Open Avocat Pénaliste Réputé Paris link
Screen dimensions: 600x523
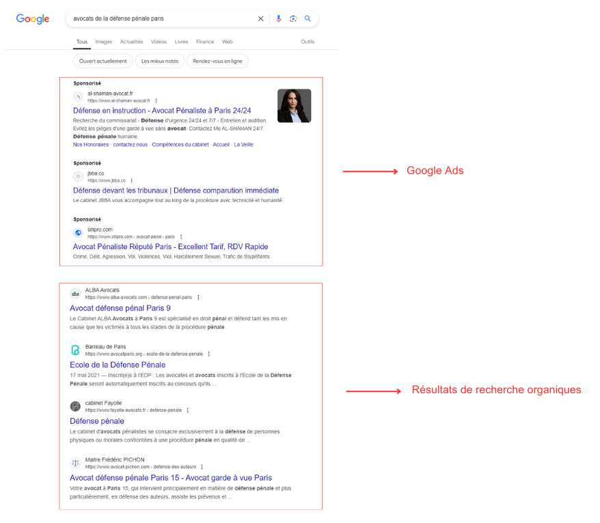171,246
